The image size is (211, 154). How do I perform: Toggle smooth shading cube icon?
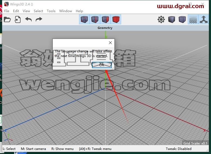(182, 19)
